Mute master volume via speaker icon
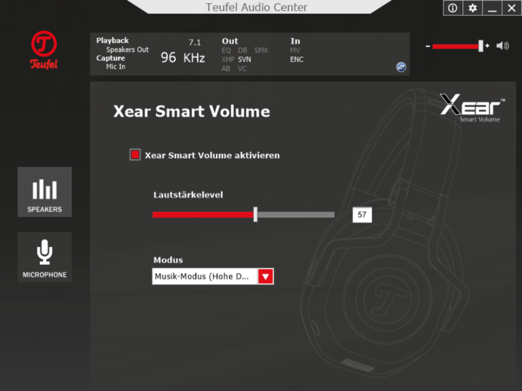 coord(502,46)
